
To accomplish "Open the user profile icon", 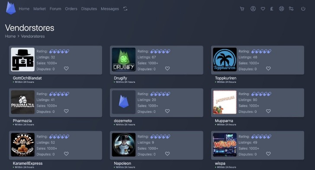I will click(253, 9).
